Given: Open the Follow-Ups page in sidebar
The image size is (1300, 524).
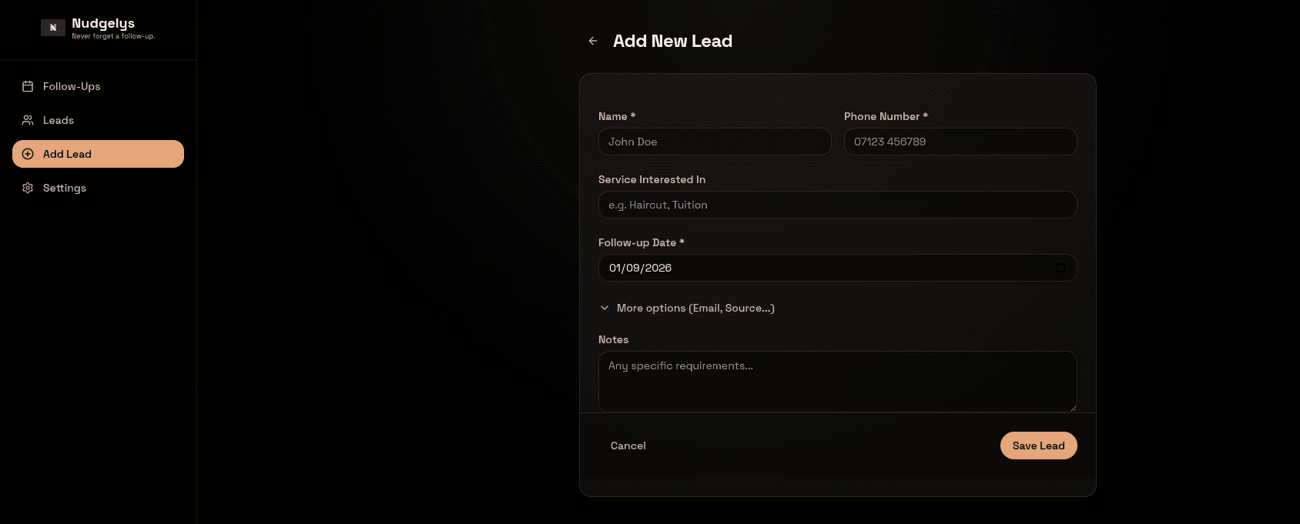Looking at the screenshot, I should coord(72,86).
